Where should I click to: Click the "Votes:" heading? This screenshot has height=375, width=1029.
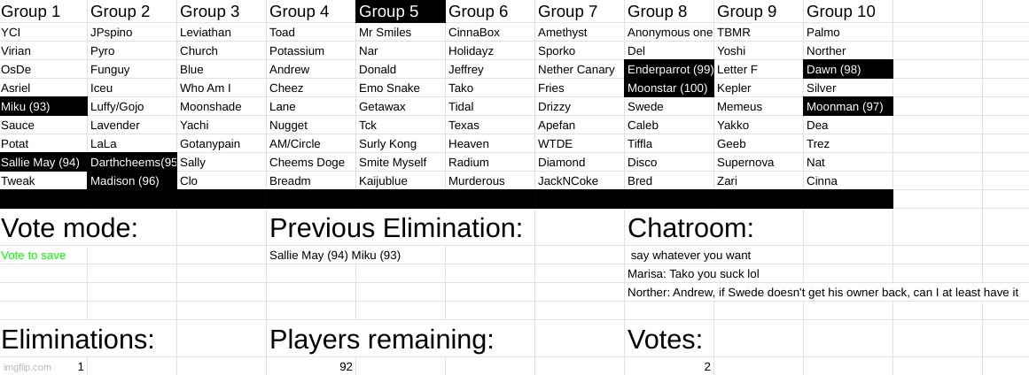(665, 340)
